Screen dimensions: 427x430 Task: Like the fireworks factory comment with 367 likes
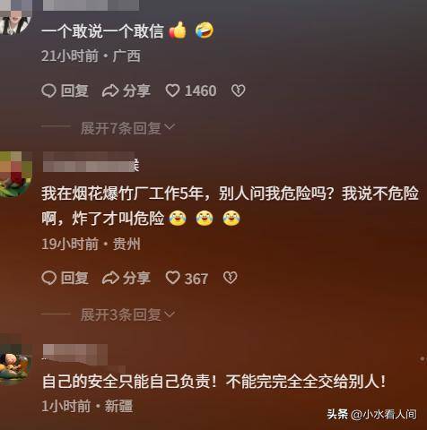pos(172,278)
